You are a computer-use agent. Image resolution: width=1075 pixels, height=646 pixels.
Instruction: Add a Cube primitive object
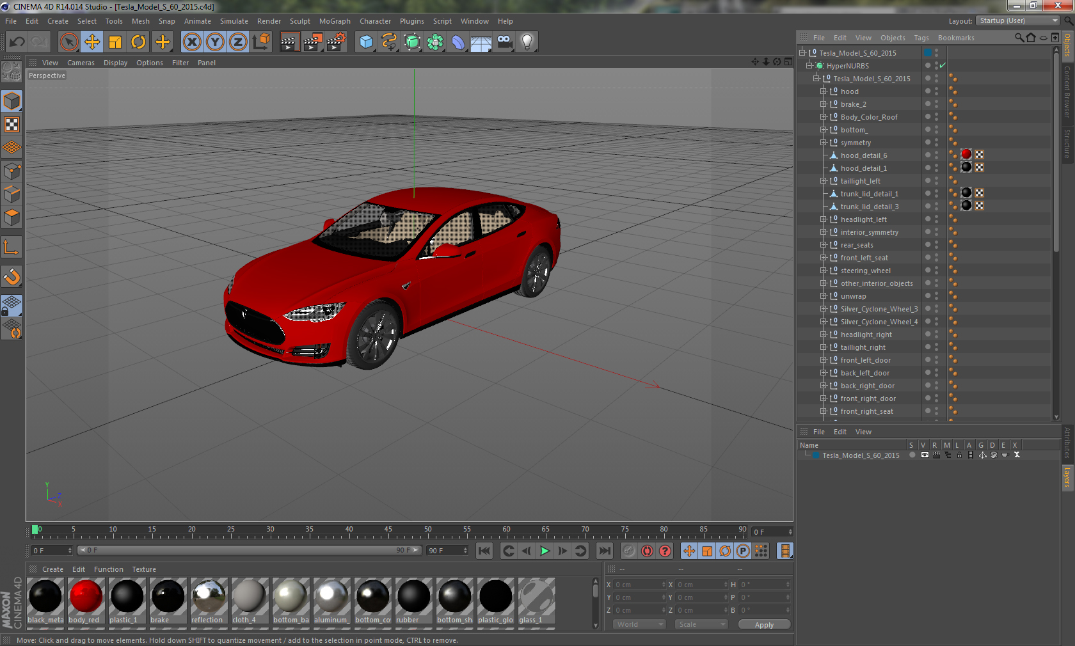pyautogui.click(x=366, y=42)
